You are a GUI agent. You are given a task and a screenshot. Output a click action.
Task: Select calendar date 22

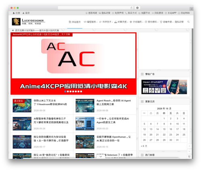click(x=164, y=135)
